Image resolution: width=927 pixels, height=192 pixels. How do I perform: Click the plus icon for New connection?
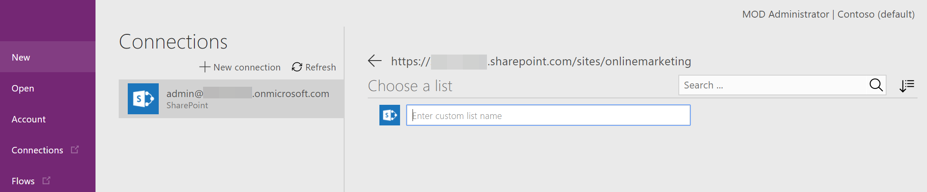point(205,67)
